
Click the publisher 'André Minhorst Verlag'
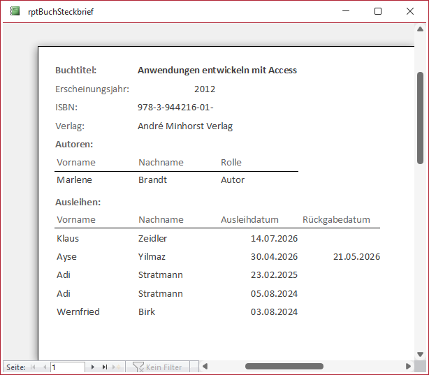click(x=185, y=126)
